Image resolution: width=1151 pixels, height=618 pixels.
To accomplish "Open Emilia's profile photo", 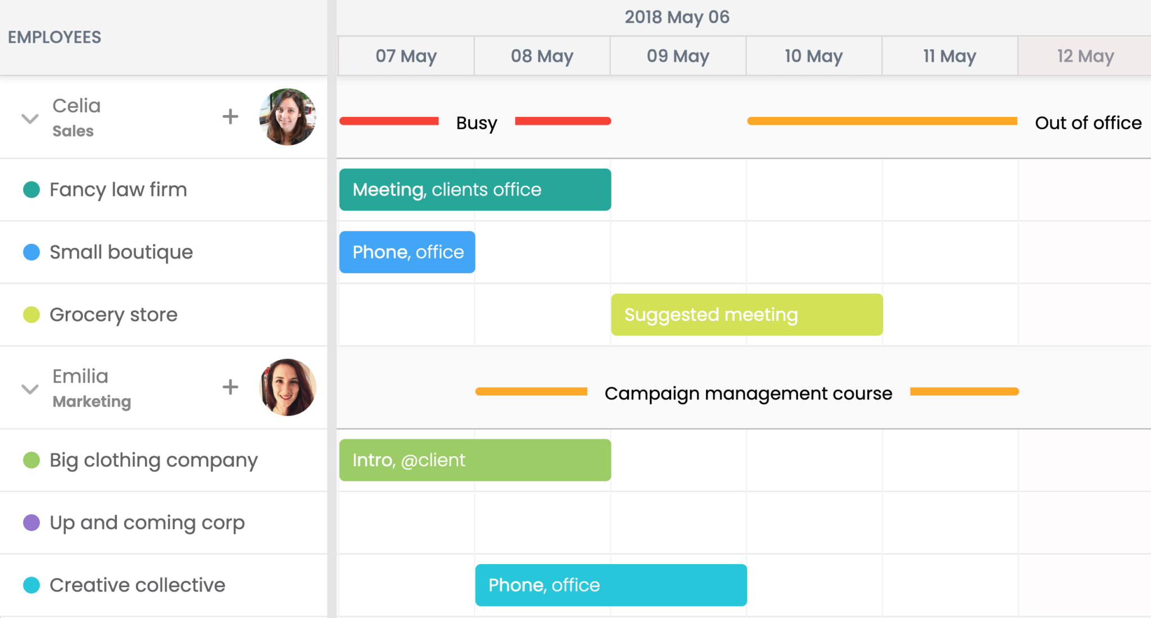I will point(287,388).
